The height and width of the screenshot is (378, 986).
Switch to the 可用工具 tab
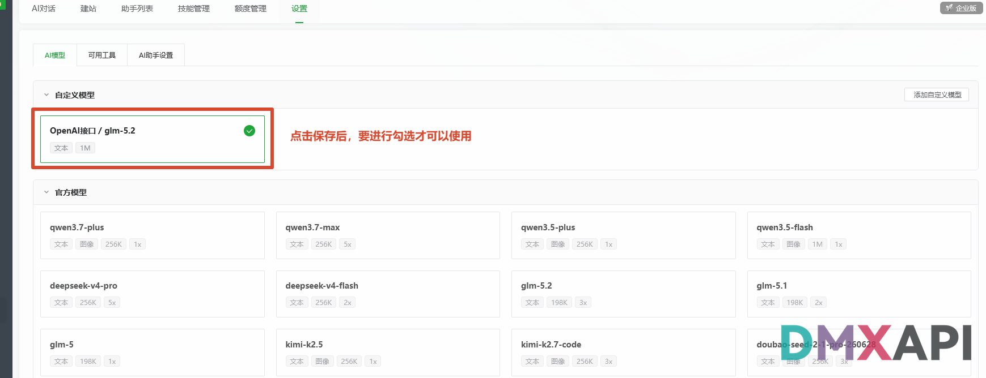click(x=102, y=55)
